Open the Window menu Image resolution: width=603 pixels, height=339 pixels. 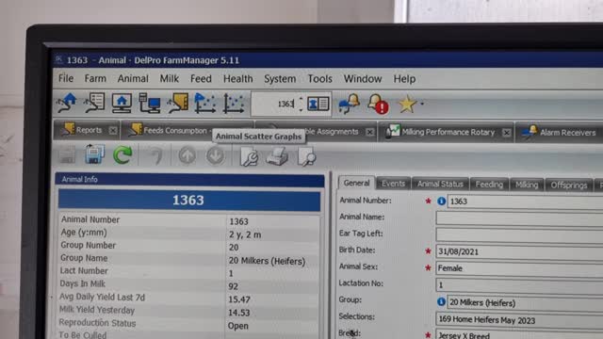coord(362,79)
